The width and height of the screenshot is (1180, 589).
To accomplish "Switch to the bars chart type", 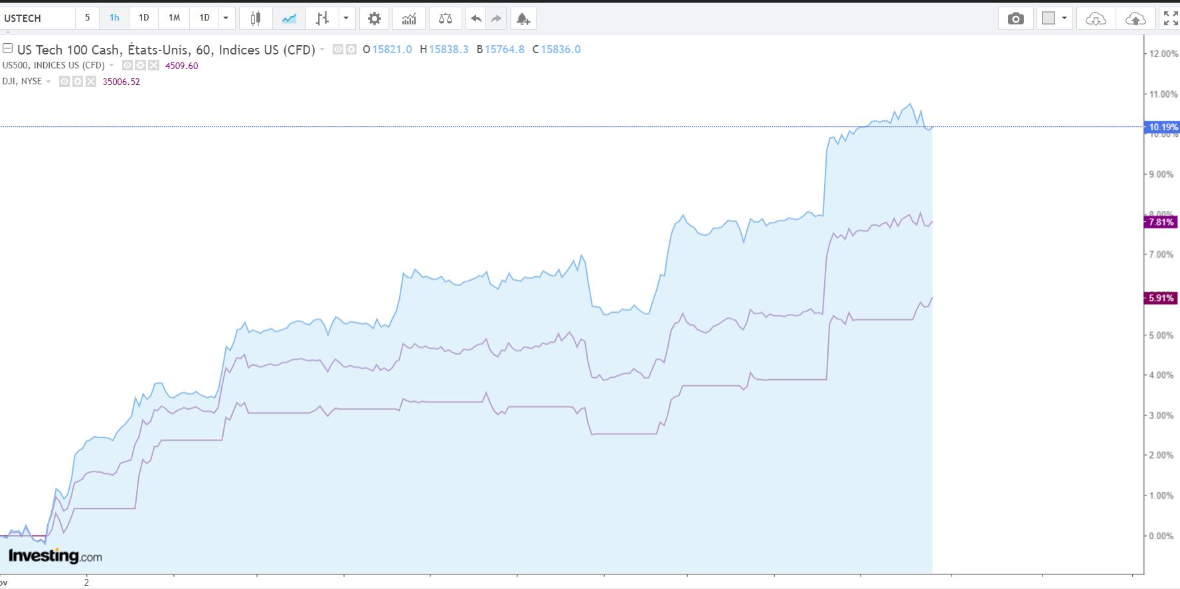I will pyautogui.click(x=322, y=19).
